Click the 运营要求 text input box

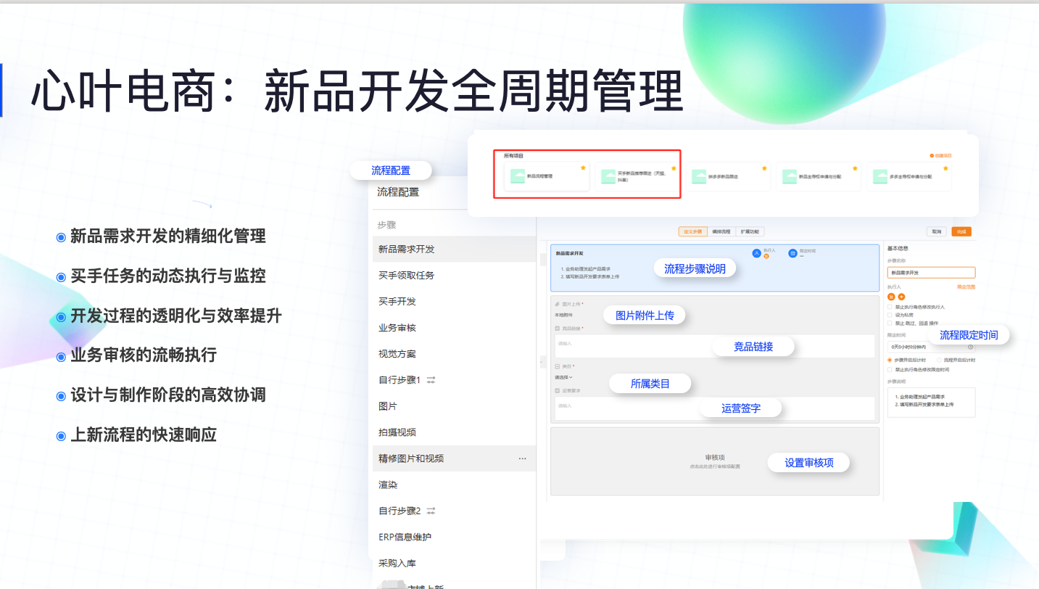click(x=714, y=408)
